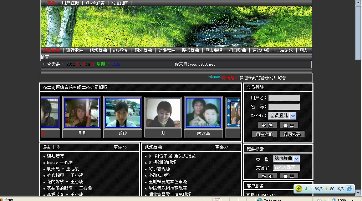Open DJ小志现场
362x201 pixels.
(159, 169)
